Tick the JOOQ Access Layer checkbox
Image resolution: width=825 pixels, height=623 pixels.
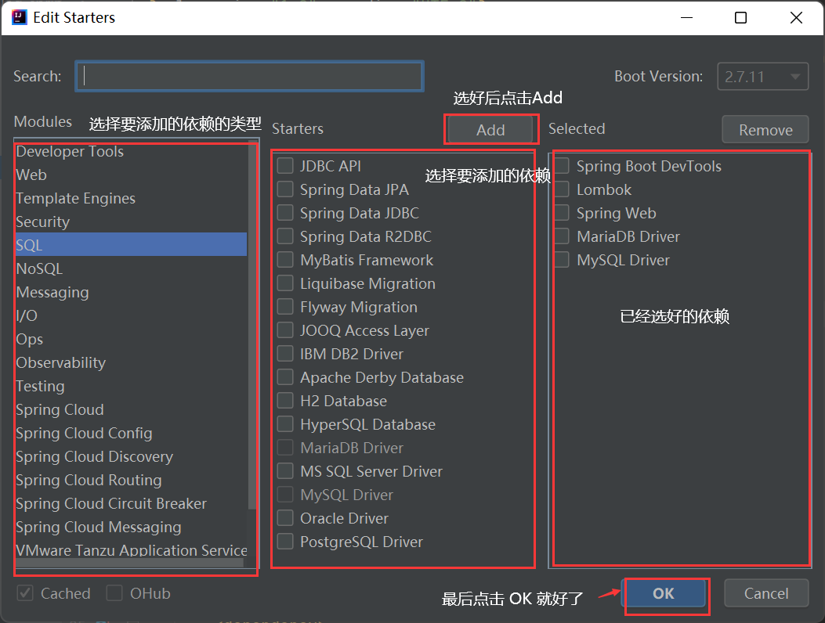[285, 330]
